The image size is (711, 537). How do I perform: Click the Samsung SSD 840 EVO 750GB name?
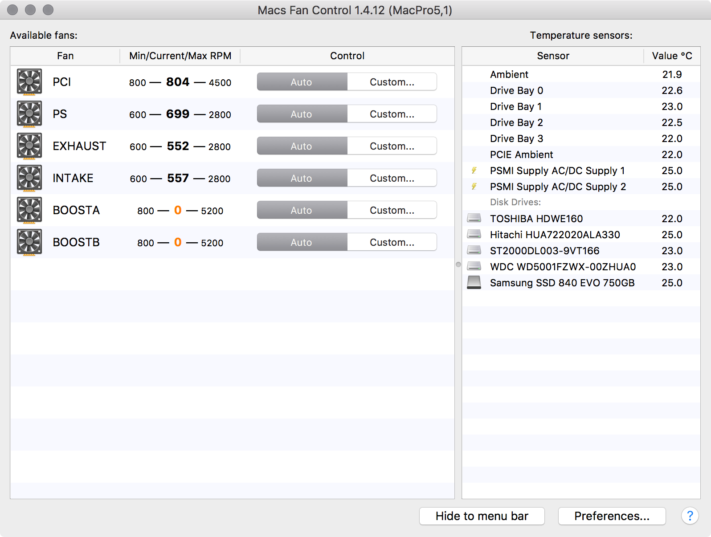click(562, 283)
